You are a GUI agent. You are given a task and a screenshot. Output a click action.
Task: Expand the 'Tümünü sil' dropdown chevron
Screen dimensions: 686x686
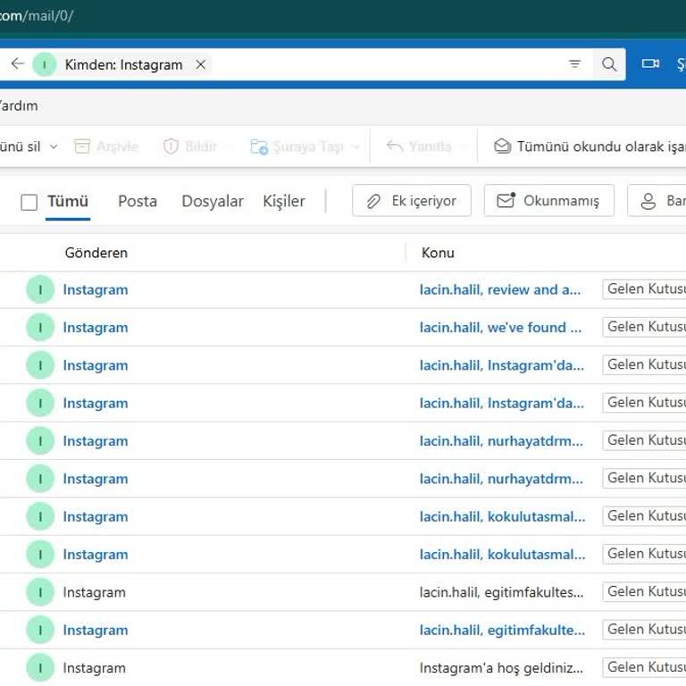pos(54,147)
